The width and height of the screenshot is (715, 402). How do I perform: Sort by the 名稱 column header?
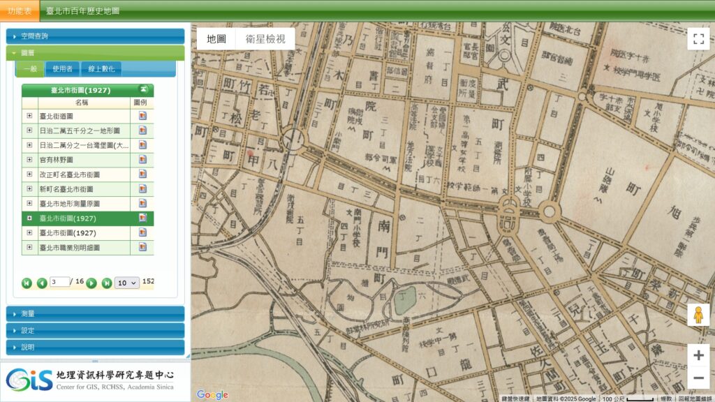[x=81, y=103]
